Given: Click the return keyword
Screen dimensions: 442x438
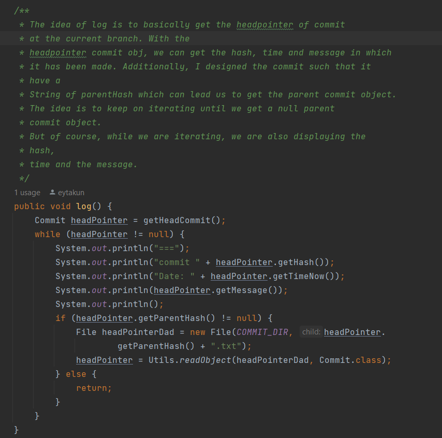Looking at the screenshot, I should pos(92,388).
